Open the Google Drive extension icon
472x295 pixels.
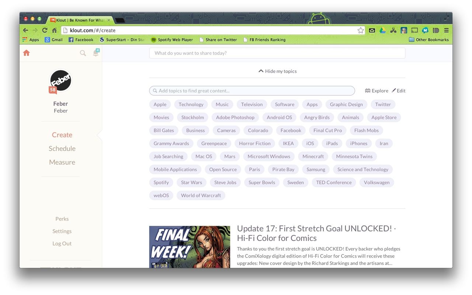383,31
